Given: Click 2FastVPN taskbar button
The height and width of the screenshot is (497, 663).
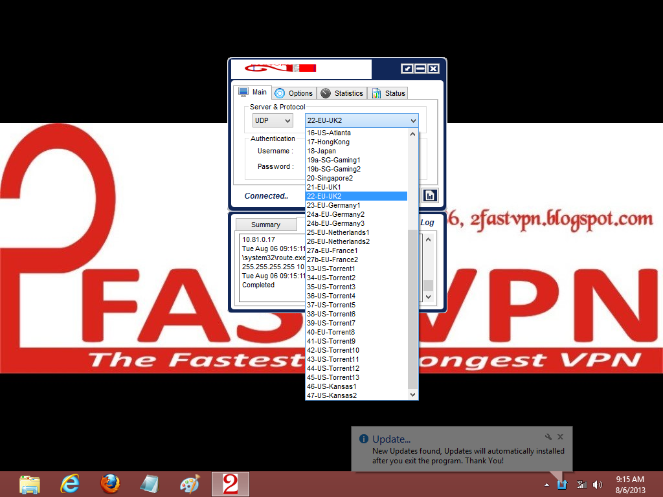Looking at the screenshot, I should point(230,484).
